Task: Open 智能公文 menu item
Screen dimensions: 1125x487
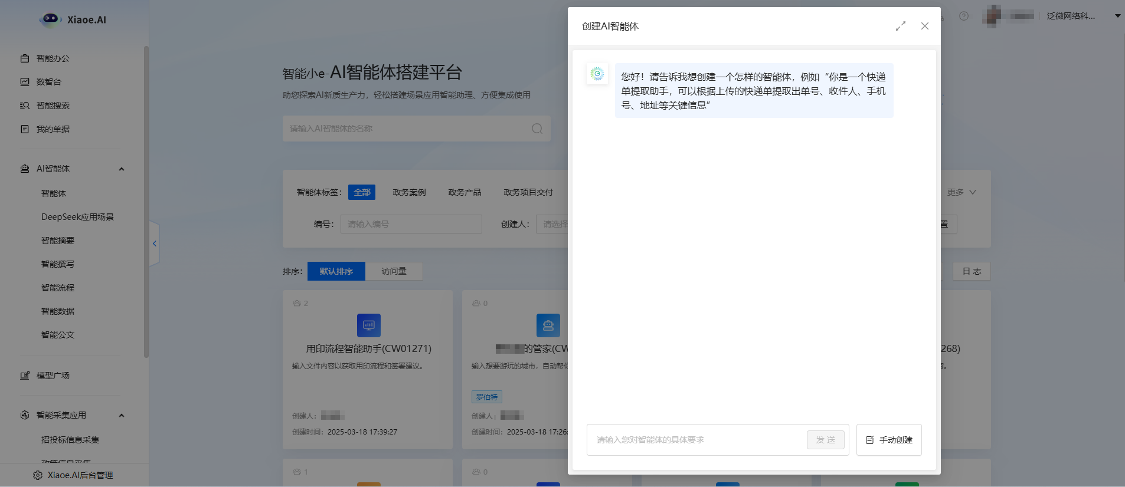Action: click(58, 335)
